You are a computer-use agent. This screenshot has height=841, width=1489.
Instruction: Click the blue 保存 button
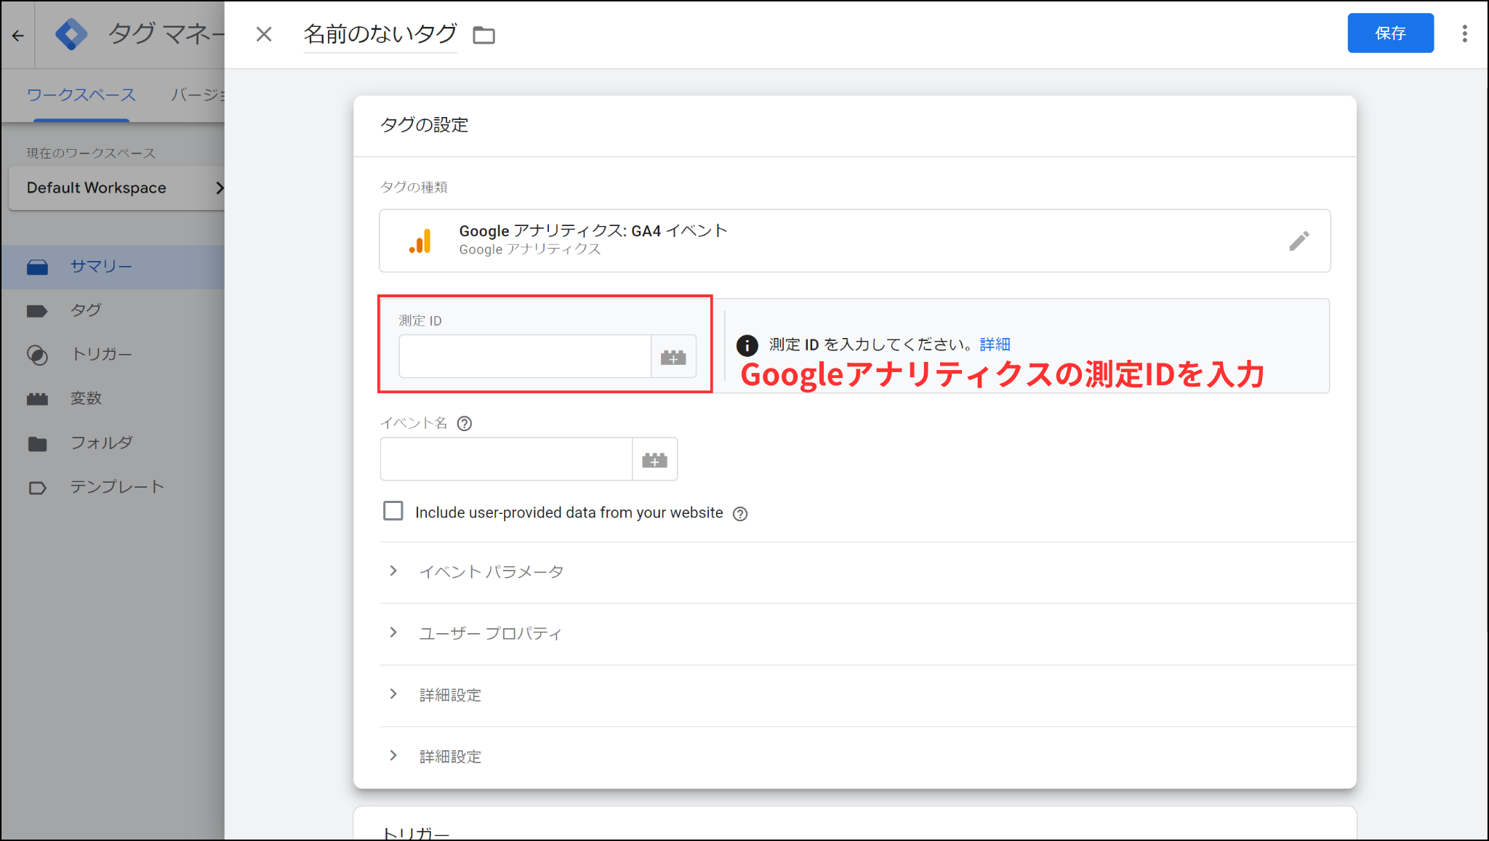point(1390,33)
